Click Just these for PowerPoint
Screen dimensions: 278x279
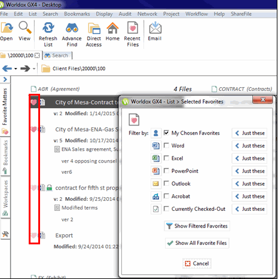tap(250, 171)
